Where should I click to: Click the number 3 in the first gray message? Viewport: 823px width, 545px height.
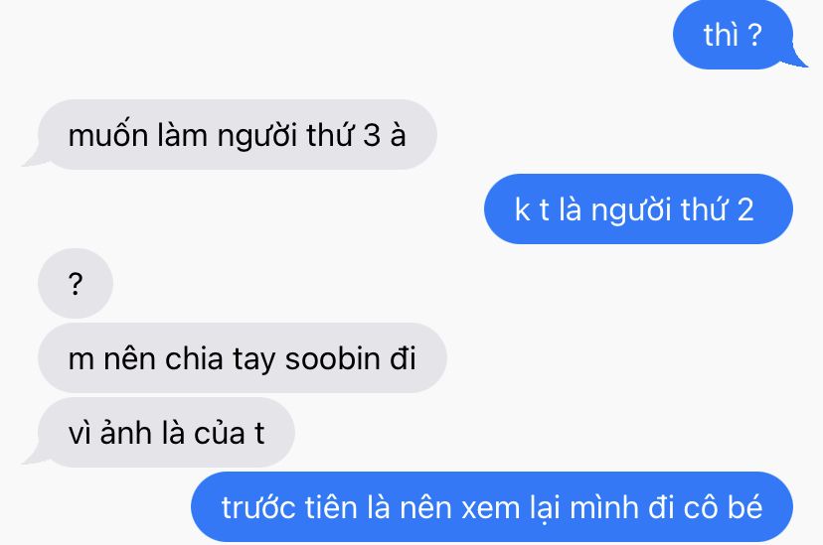click(371, 135)
